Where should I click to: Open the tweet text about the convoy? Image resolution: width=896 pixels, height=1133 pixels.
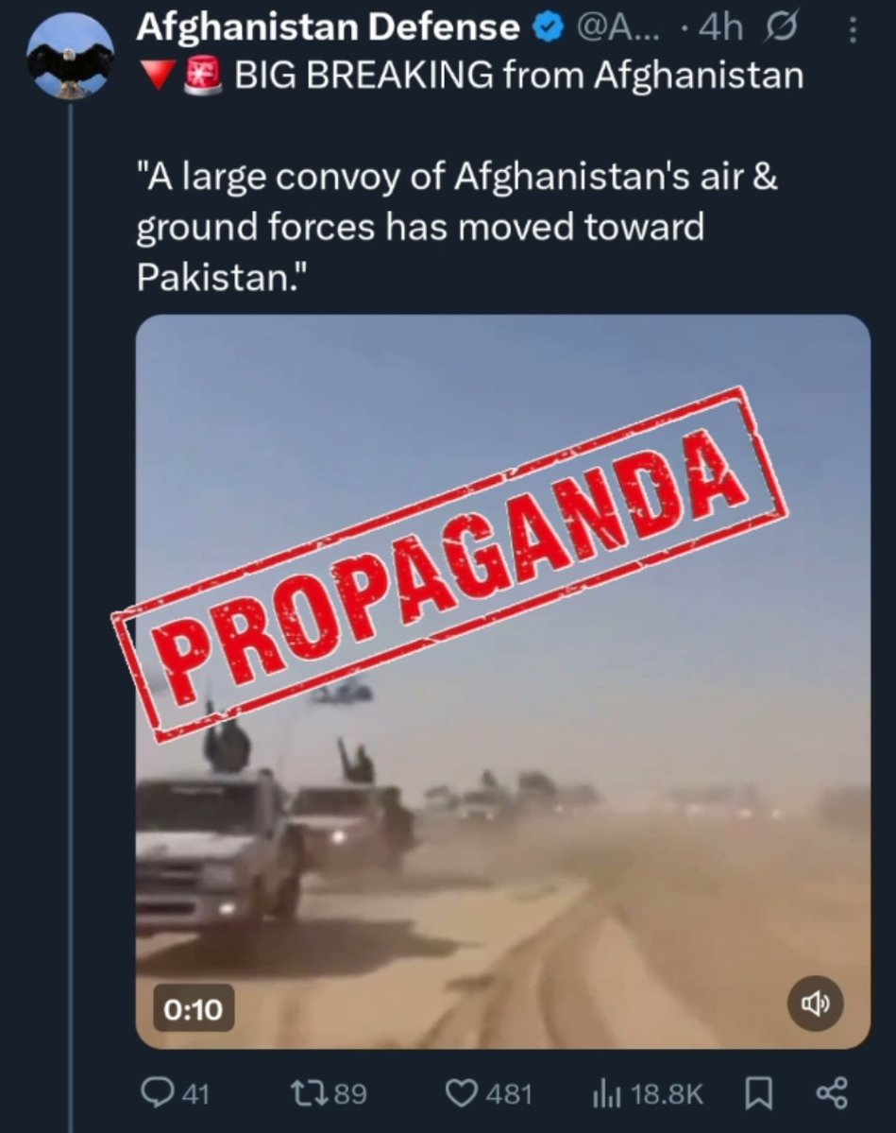457,226
